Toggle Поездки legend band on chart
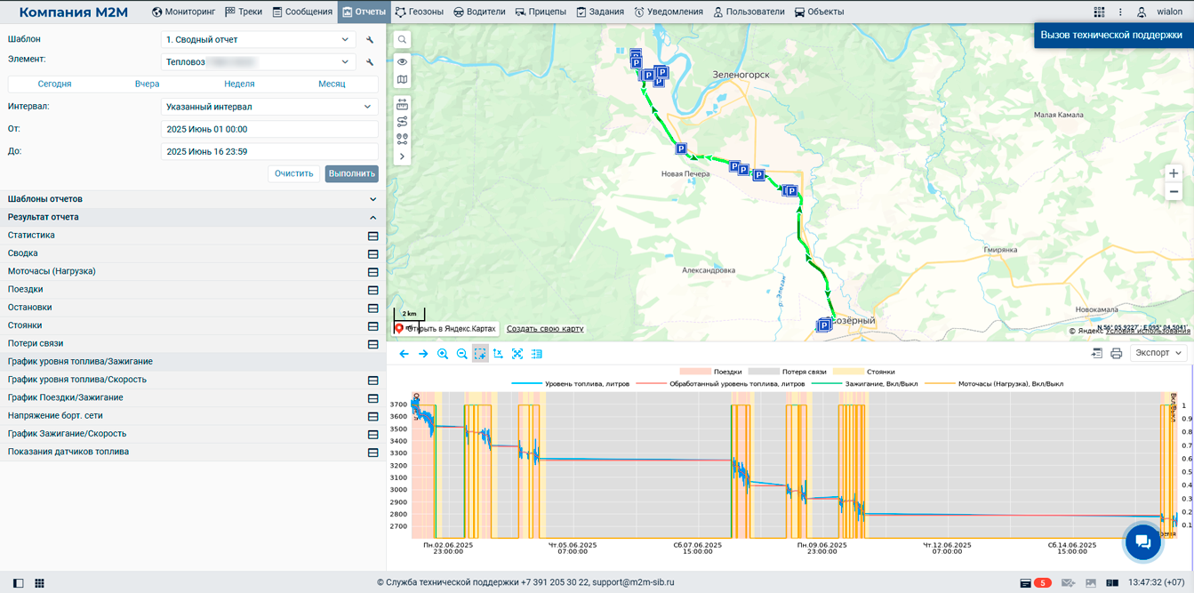1194x593 pixels. pos(710,372)
